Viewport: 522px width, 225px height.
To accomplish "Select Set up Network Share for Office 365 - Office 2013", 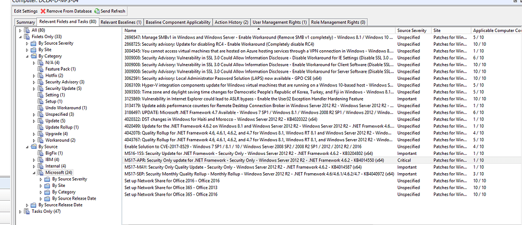I will (x=322, y=187).
